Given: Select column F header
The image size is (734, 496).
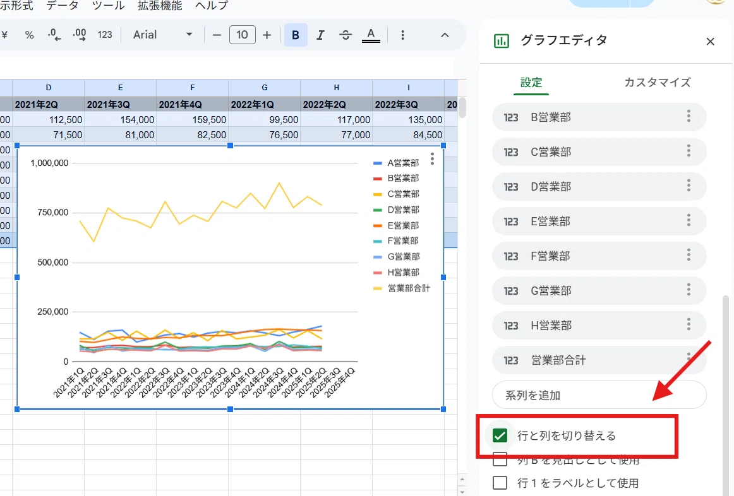Looking at the screenshot, I should pos(193,88).
